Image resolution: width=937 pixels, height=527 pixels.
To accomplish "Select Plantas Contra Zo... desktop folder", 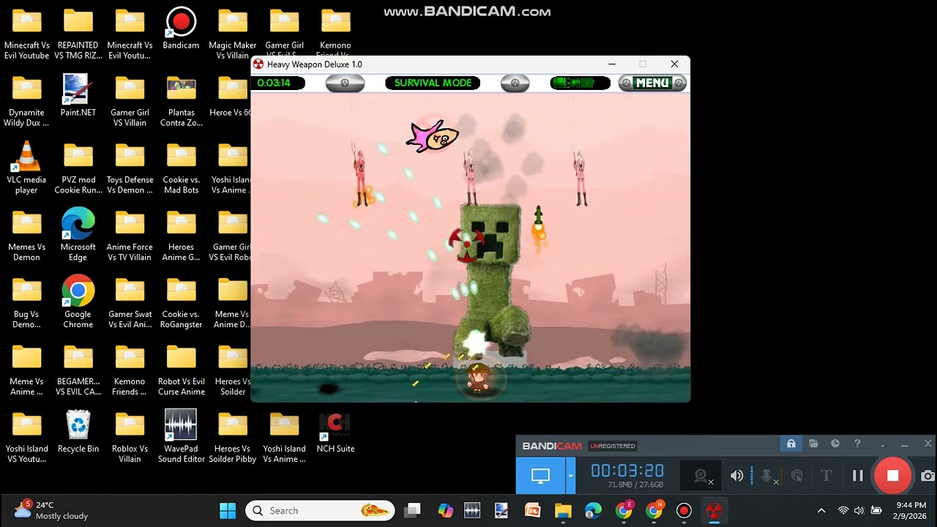I will (x=181, y=101).
